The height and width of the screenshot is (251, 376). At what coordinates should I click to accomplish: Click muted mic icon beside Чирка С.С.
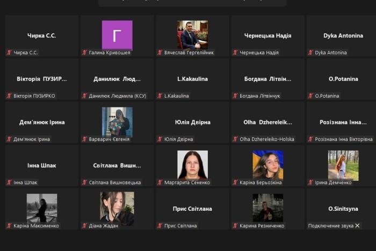point(9,53)
